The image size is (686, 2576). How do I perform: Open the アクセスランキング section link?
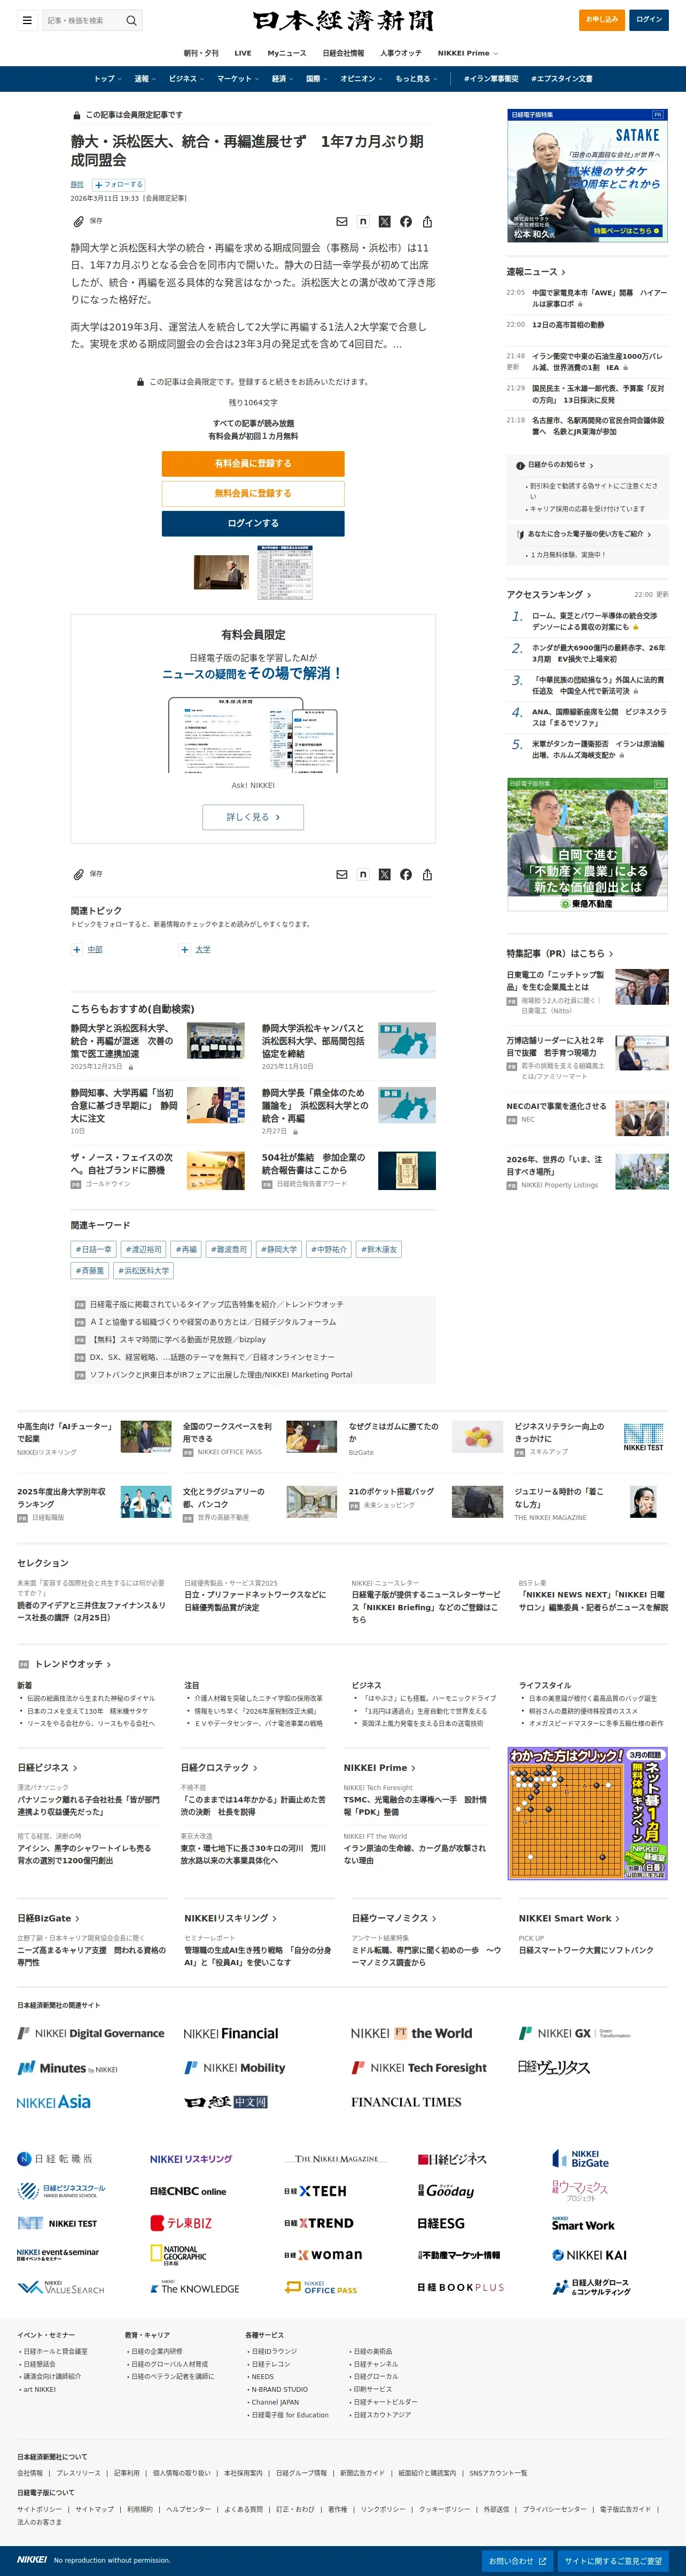pos(549,595)
